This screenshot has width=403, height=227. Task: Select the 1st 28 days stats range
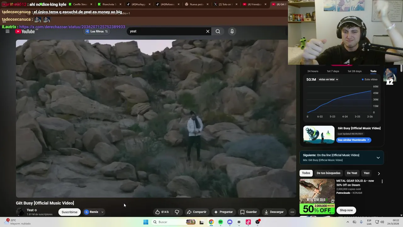355,71
